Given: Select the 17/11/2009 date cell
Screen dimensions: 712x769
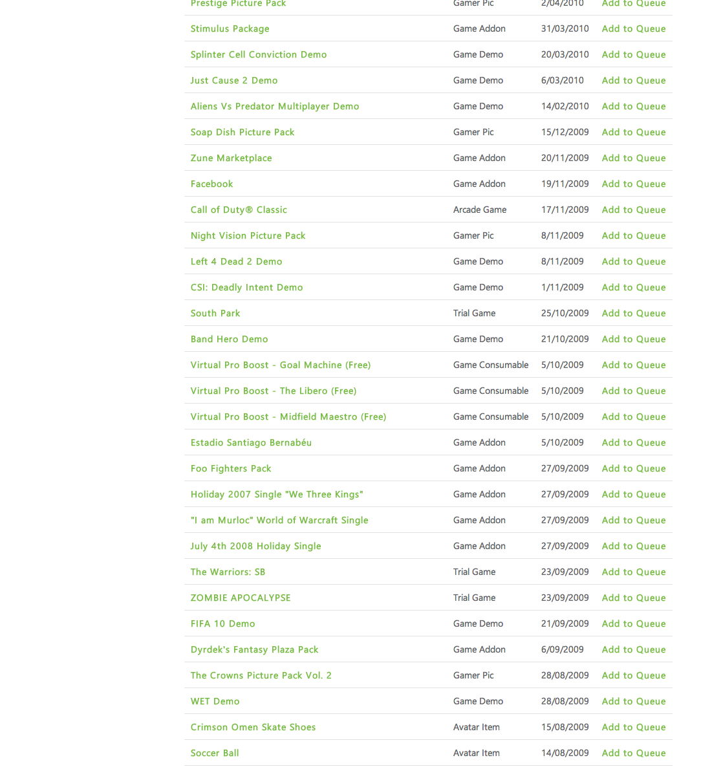Looking at the screenshot, I should click(x=565, y=210).
